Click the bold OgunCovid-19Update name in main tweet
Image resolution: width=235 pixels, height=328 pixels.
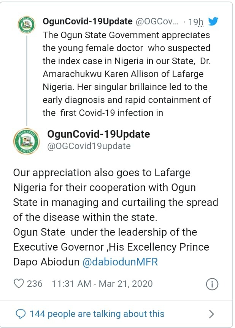point(98,134)
